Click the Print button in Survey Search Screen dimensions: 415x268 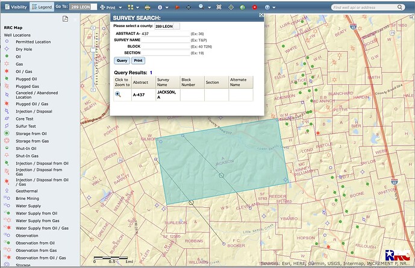point(138,61)
